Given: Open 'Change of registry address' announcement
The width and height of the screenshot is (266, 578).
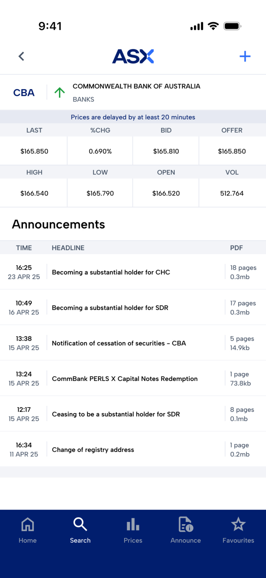Looking at the screenshot, I should click(x=93, y=450).
